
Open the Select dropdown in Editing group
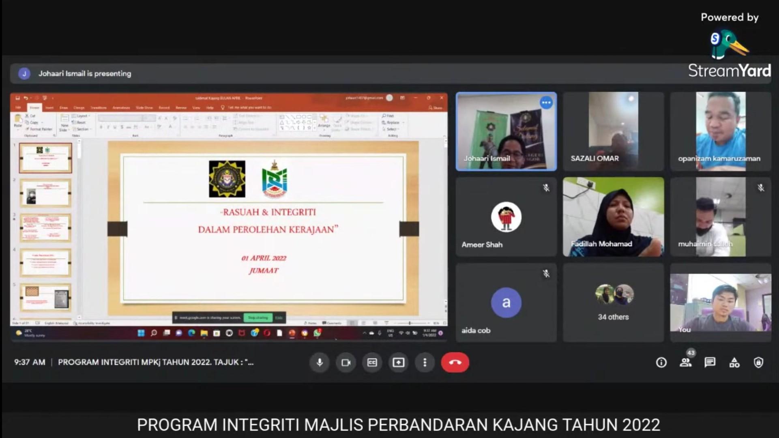[392, 129]
